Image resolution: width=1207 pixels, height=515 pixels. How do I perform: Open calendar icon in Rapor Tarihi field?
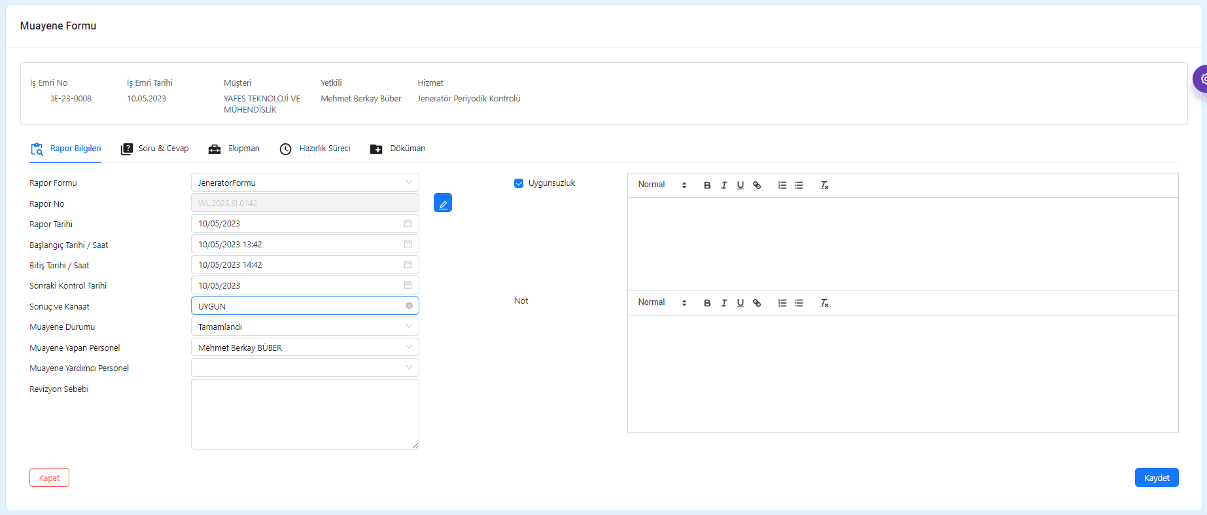pyautogui.click(x=408, y=224)
